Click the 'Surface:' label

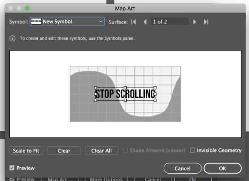coord(118,22)
